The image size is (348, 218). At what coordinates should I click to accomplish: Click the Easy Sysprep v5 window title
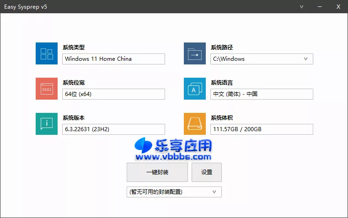click(26, 7)
